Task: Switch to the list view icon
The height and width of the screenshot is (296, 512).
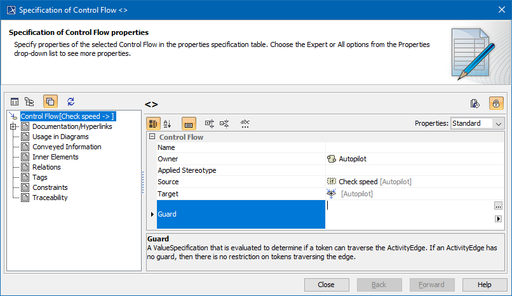Action: [x=15, y=102]
